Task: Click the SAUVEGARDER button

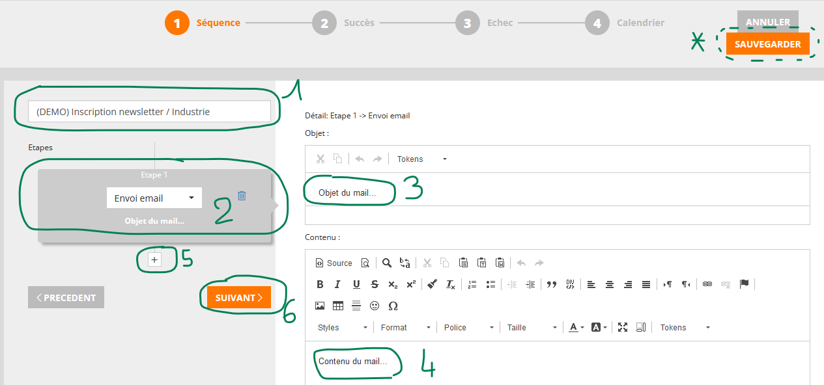Action: (x=768, y=44)
